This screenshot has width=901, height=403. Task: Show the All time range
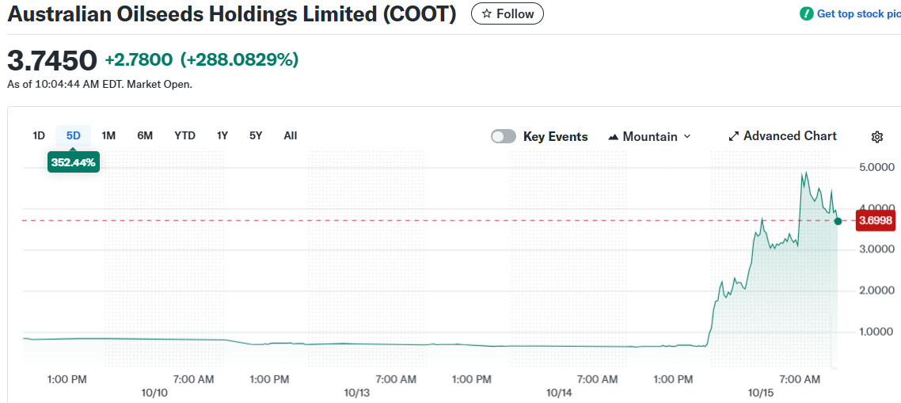(x=291, y=135)
